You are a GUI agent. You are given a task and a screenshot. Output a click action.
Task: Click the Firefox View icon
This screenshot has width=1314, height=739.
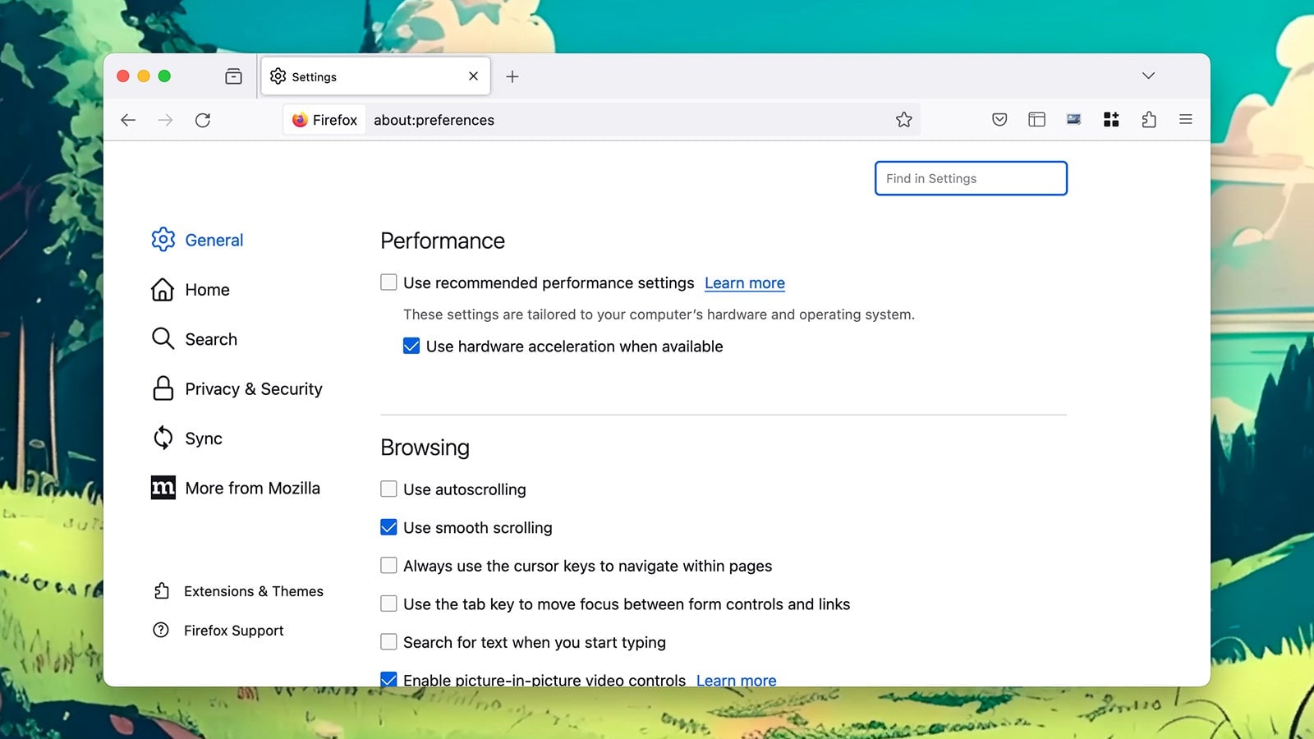[x=233, y=76]
